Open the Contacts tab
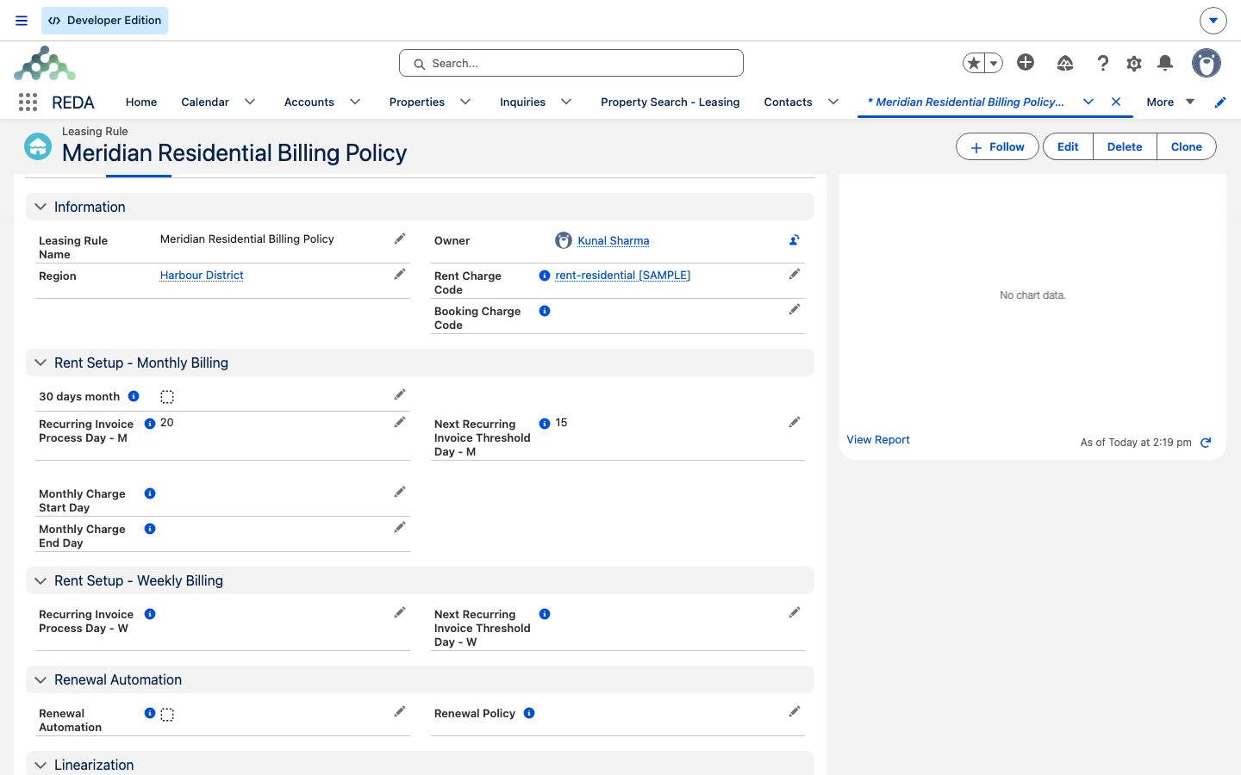Screen dimensions: 1241x775 click(x=788, y=102)
